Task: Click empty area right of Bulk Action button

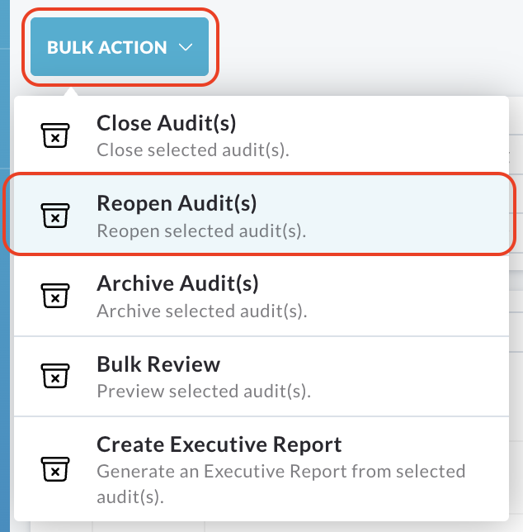Action: [x=370, y=47]
